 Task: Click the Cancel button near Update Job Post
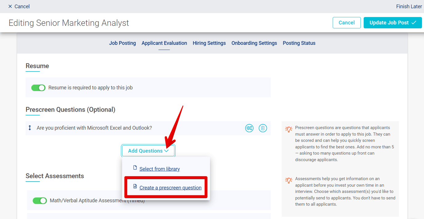(x=346, y=22)
